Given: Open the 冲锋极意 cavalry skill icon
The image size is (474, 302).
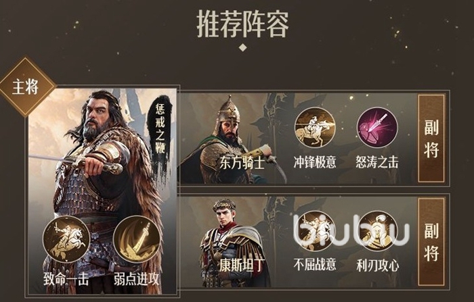Looking at the screenshot, I should pyautogui.click(x=316, y=127).
